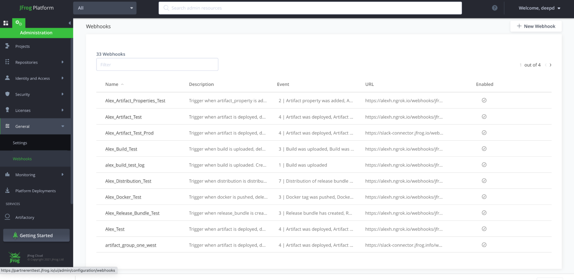Screen dimensions: 574x280
Task: Toggle enabled check for artifact_group_one_west
Action: click(484, 245)
